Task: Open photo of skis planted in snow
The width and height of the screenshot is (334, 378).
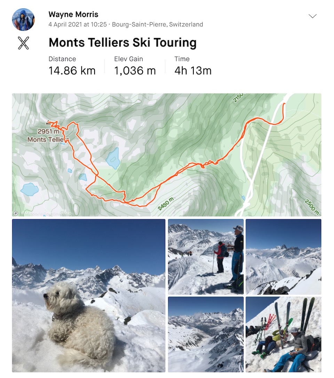Action: 283,335
